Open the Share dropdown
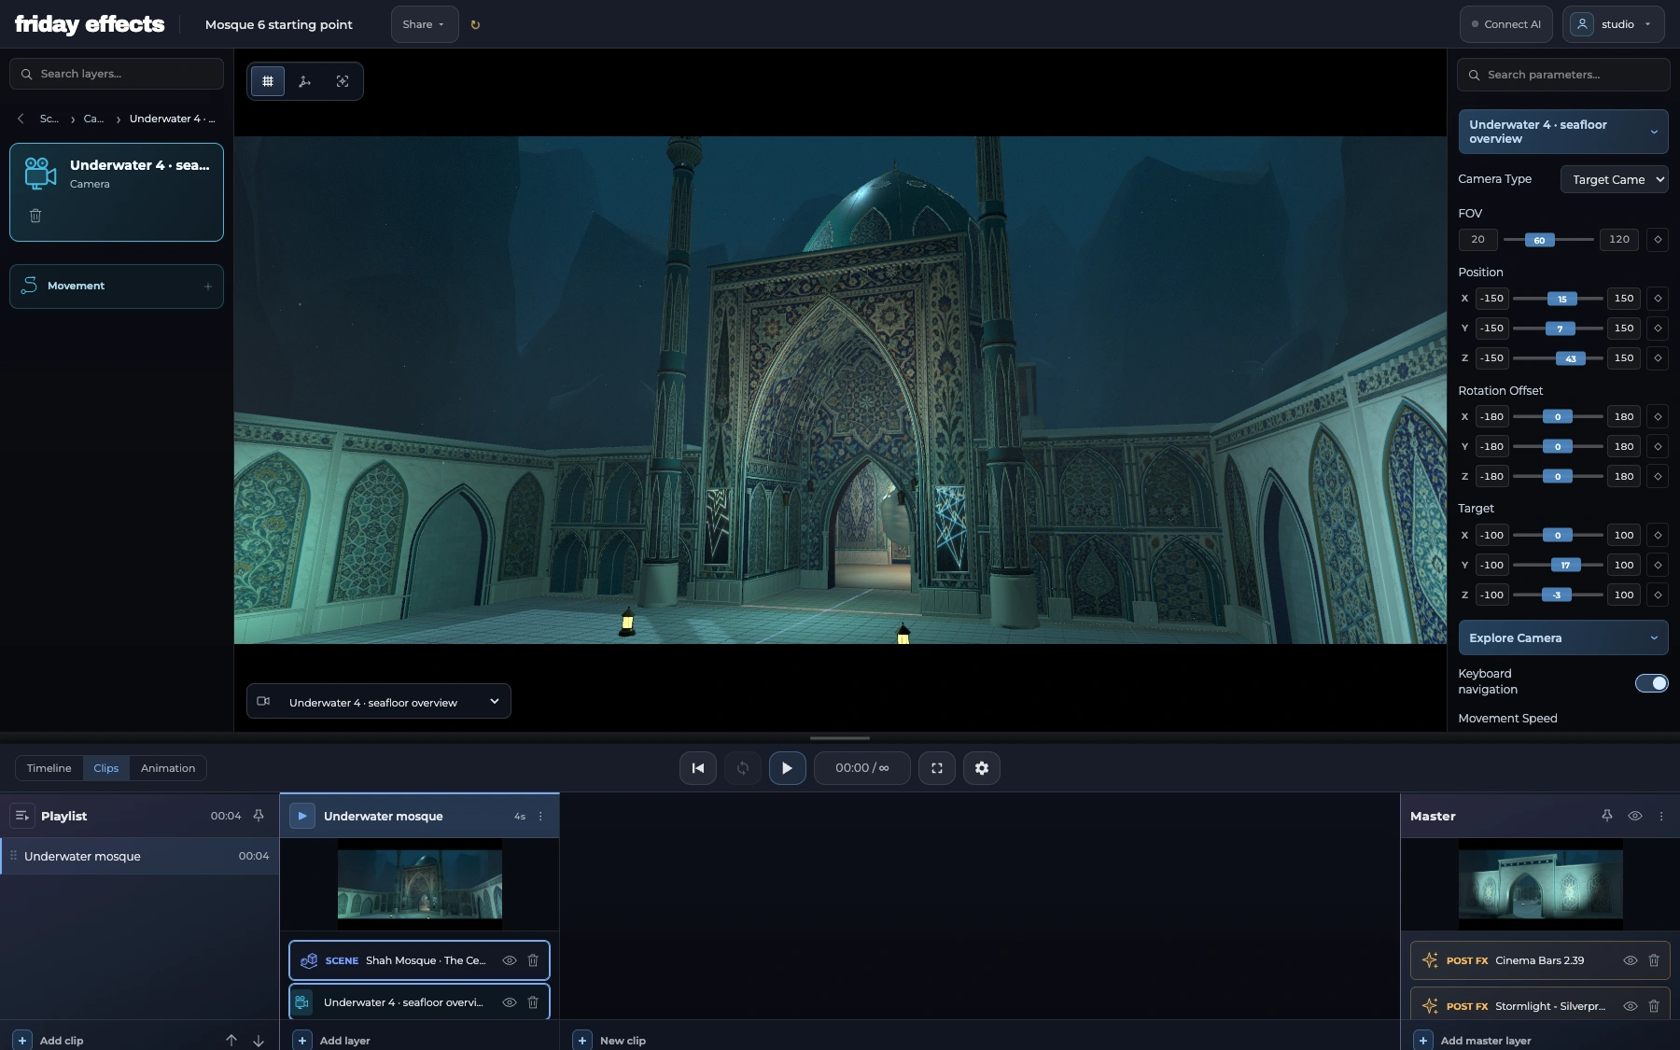1680x1050 pixels. pyautogui.click(x=425, y=25)
